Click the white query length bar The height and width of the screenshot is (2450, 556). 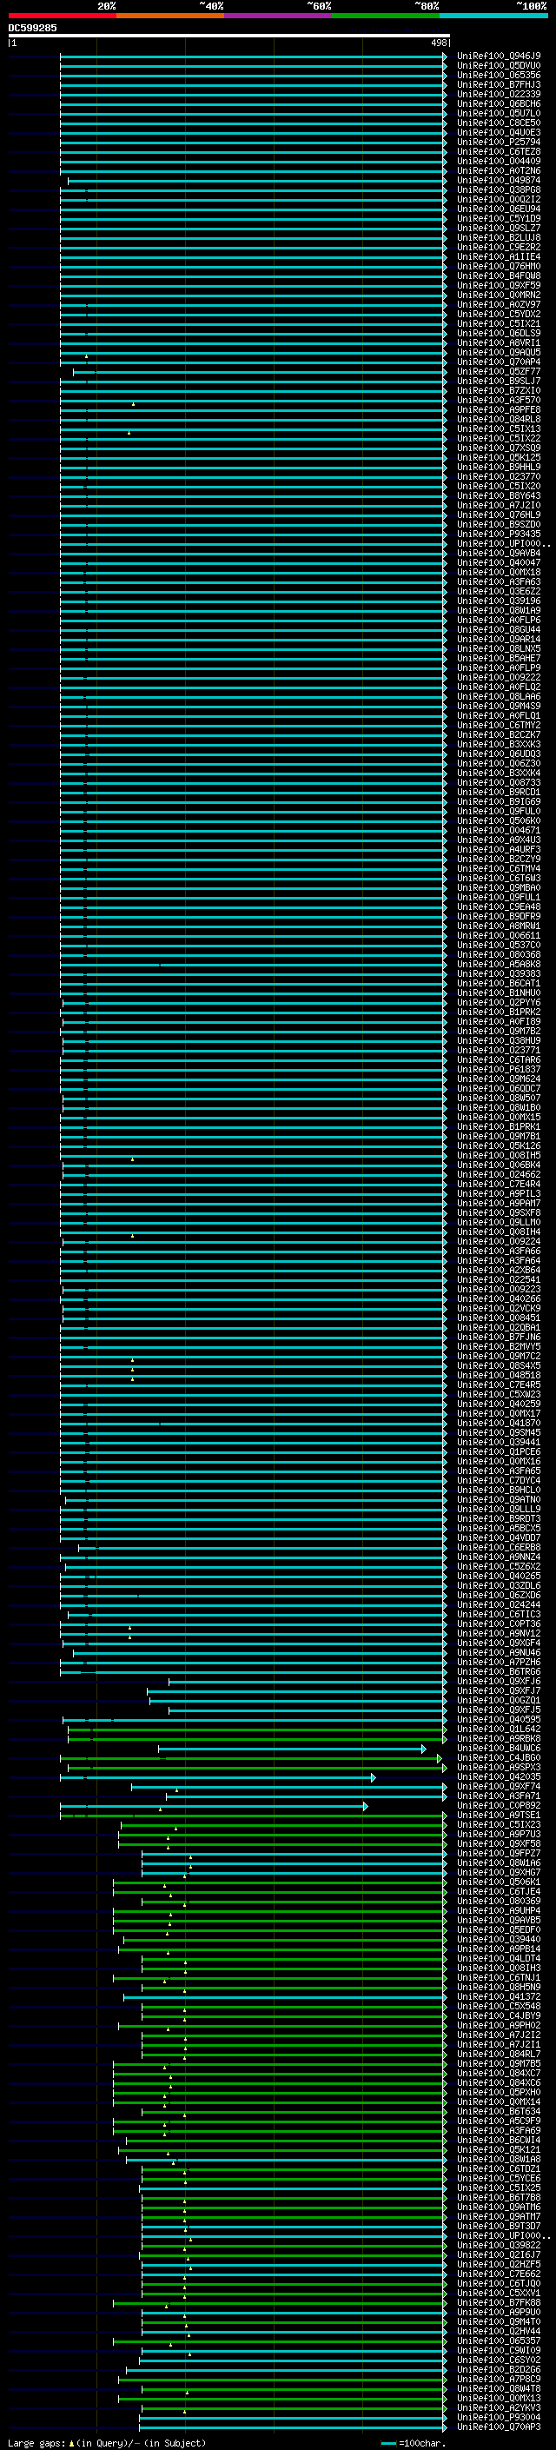coord(229,35)
